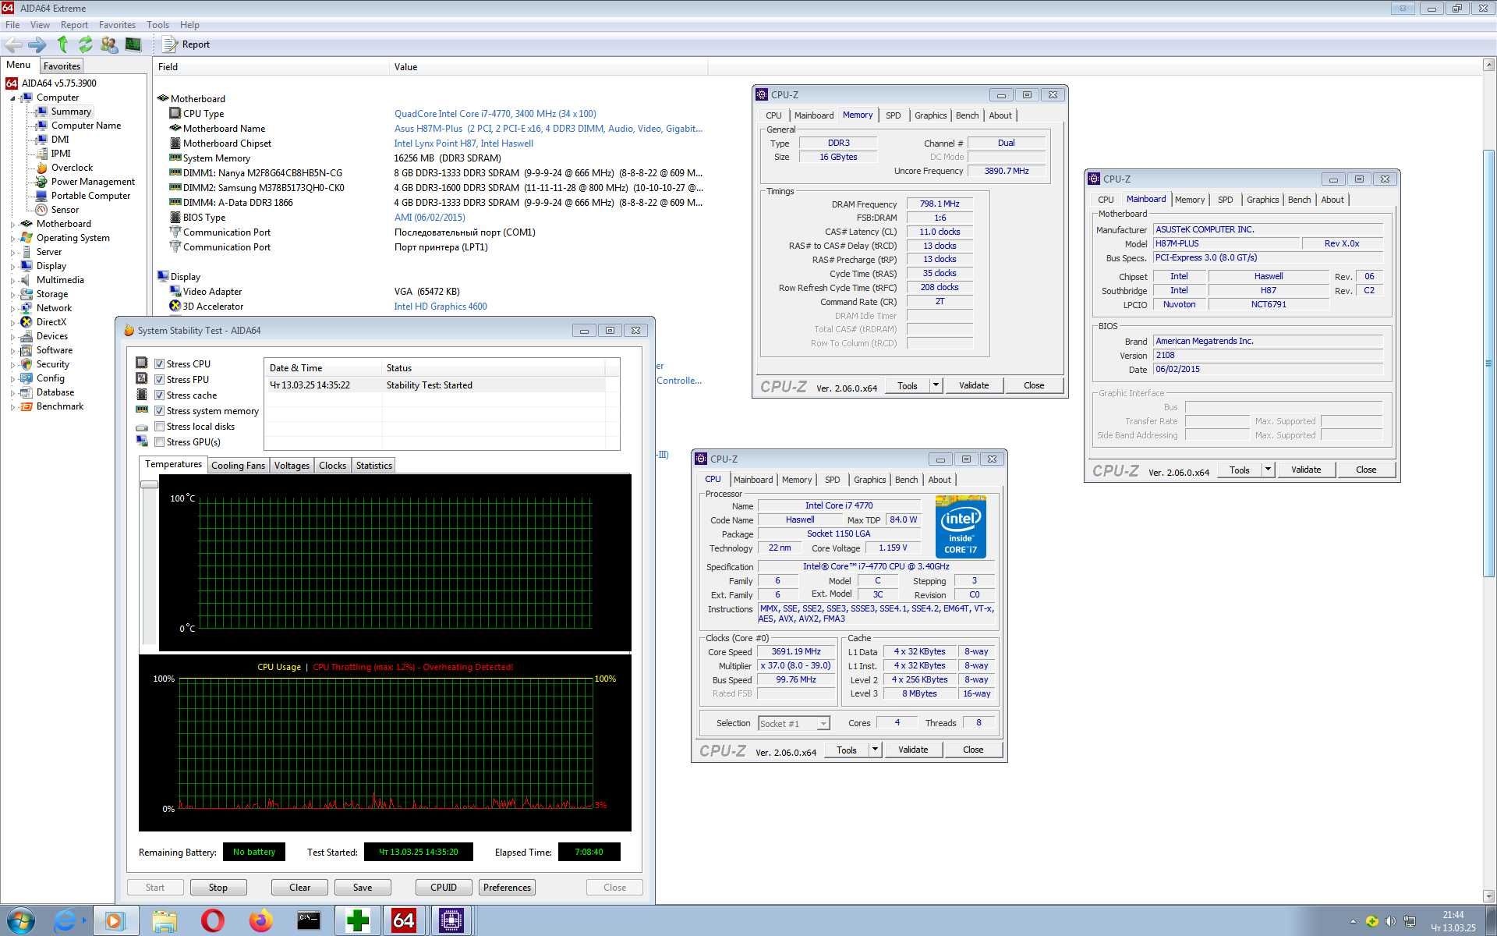The height and width of the screenshot is (936, 1497).
Task: Open the file explorer taskbar icon
Action: pos(165,921)
